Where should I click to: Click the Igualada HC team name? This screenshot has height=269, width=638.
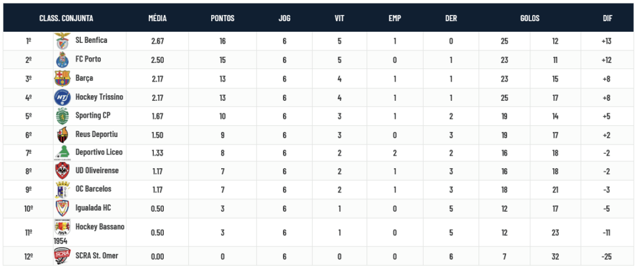pos(94,209)
